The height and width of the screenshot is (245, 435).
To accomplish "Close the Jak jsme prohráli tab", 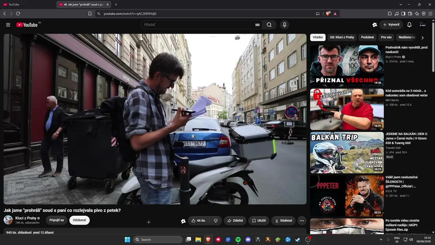I will point(107,4).
